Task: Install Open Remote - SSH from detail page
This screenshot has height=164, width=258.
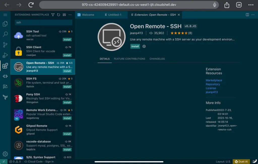Action: pos(135,46)
